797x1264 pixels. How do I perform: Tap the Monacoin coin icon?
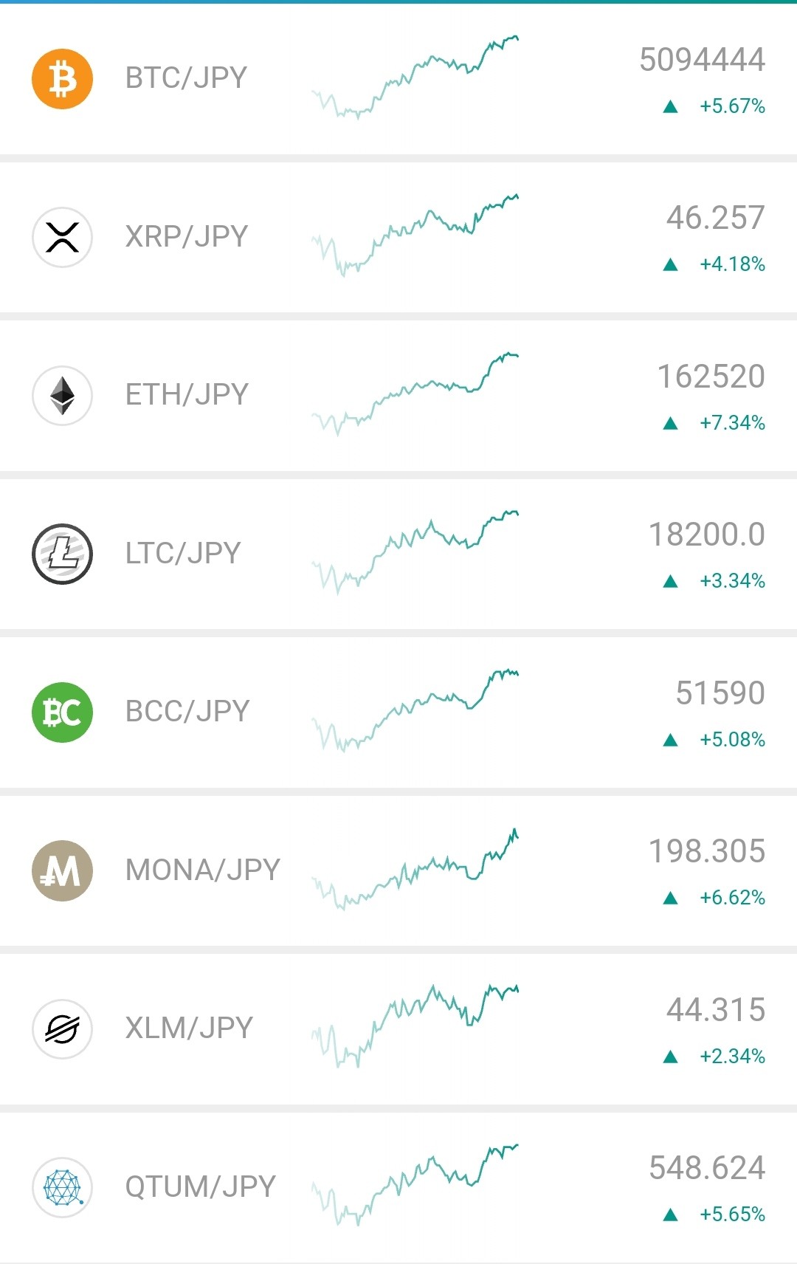(62, 870)
